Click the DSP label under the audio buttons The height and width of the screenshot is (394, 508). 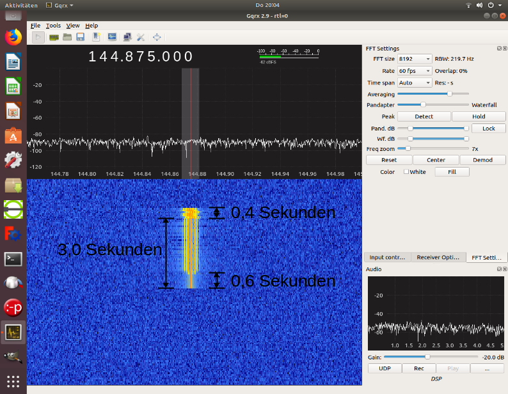pyautogui.click(x=436, y=379)
